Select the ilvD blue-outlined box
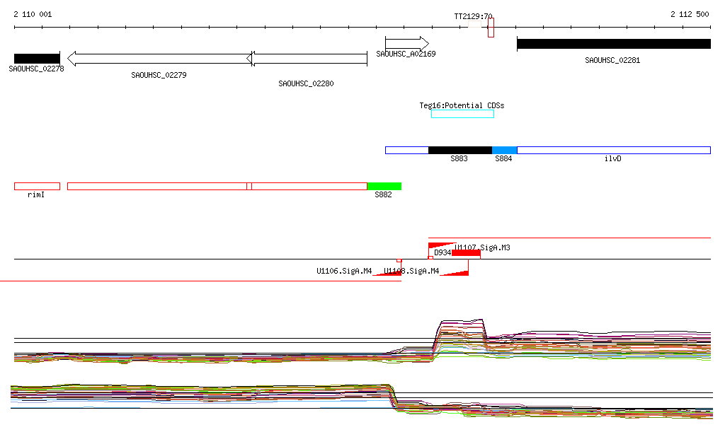725x432 pixels. 614,150
